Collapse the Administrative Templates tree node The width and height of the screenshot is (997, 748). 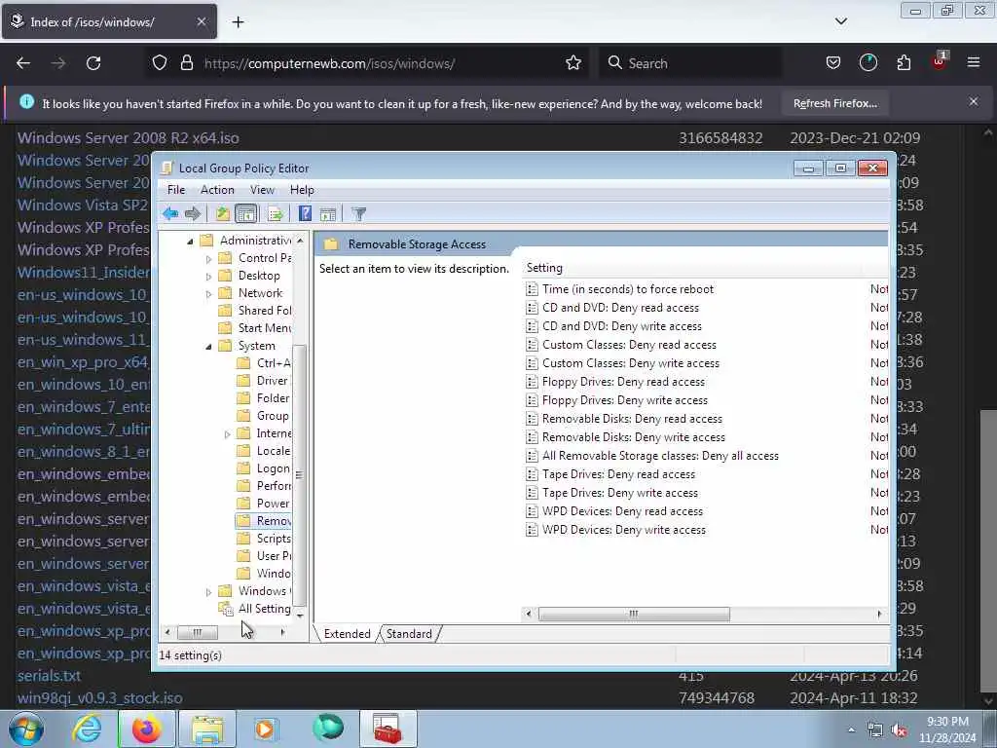[x=190, y=242]
